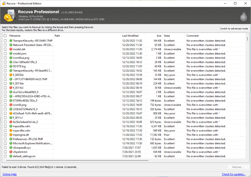
Task: Click the orange status dot of f_00030d
Action: coord(11,75)
